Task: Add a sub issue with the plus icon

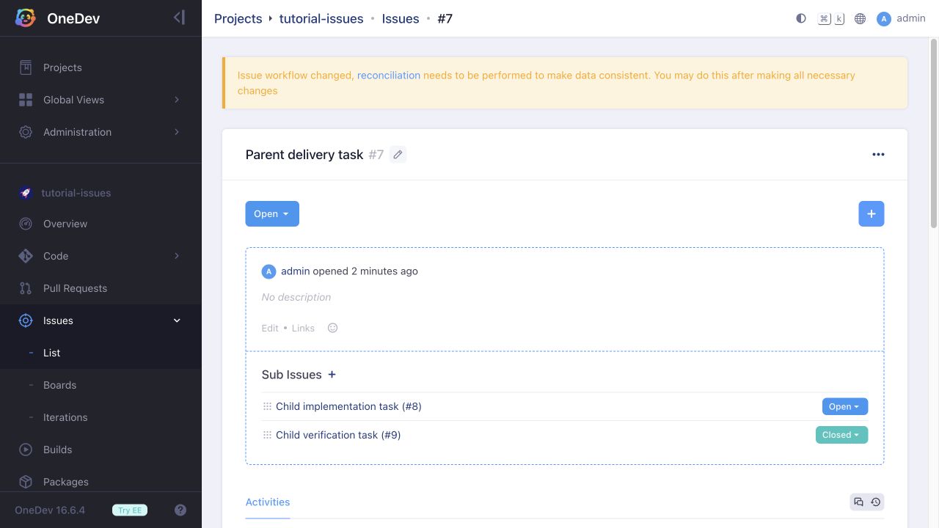Action: [x=332, y=375]
